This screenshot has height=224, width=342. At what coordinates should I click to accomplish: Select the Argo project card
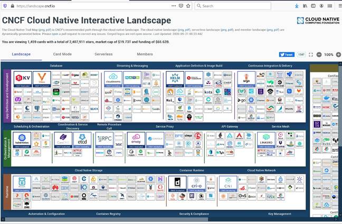pyautogui.click(x=246, y=79)
